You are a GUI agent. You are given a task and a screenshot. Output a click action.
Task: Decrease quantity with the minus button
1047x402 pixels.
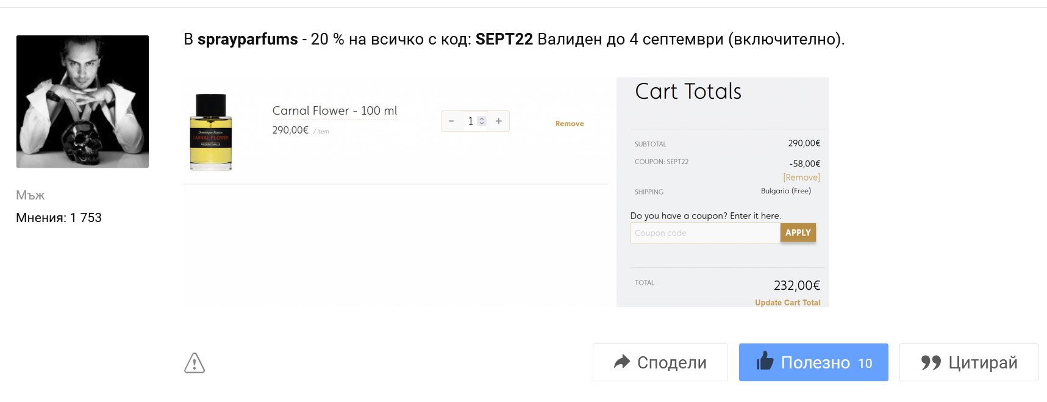click(x=451, y=121)
